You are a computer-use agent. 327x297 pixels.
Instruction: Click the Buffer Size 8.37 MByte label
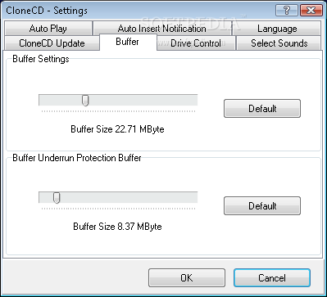click(117, 227)
